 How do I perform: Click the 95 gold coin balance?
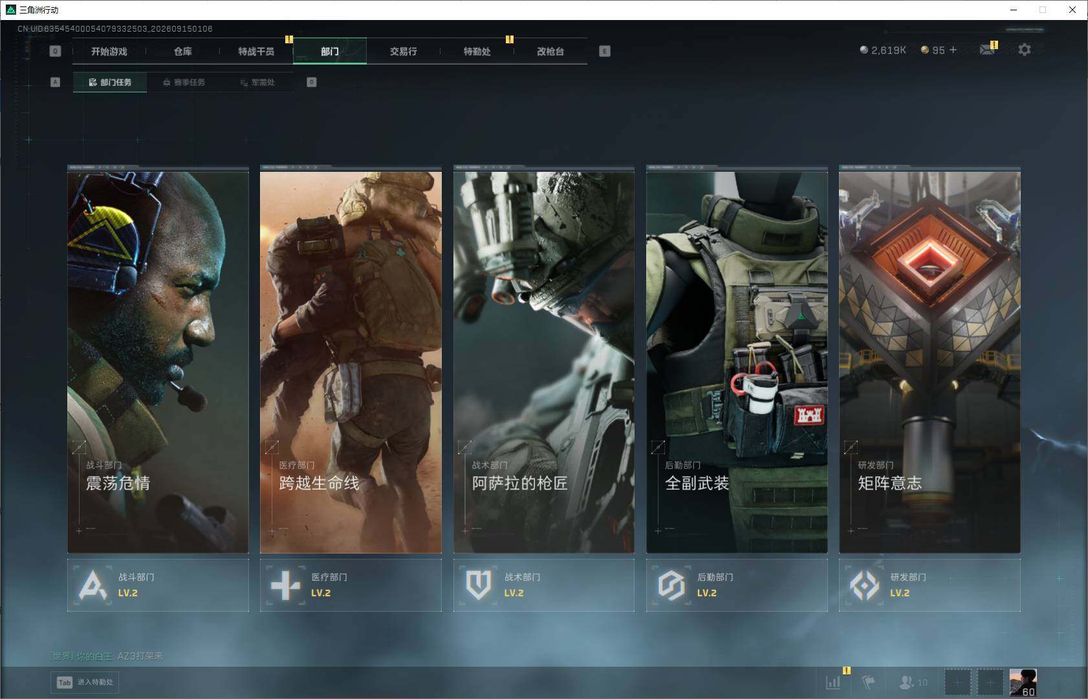[933, 50]
